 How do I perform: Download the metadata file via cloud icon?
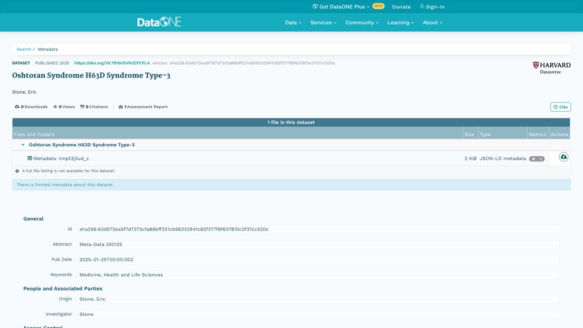coord(563,157)
